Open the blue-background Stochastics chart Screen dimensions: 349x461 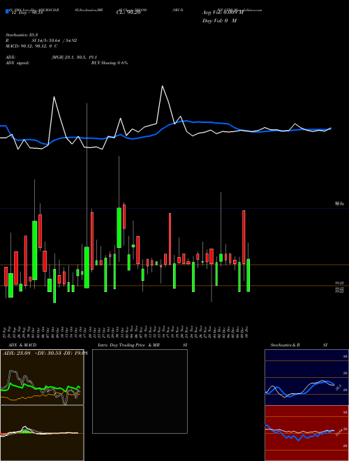pyautogui.click(x=306, y=377)
